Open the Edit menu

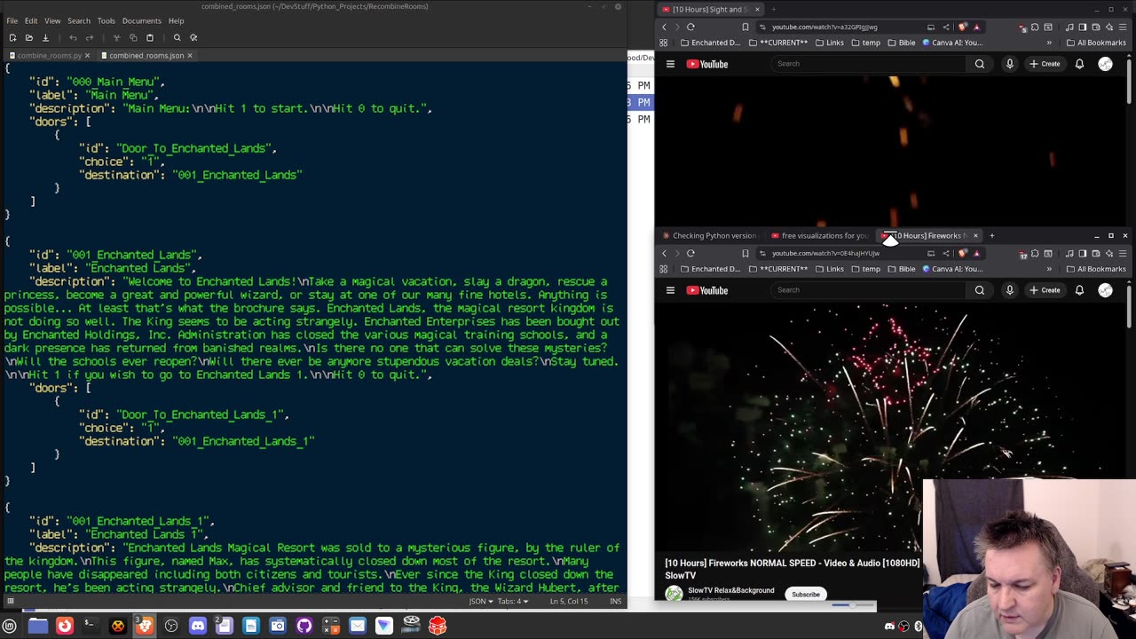tap(31, 20)
